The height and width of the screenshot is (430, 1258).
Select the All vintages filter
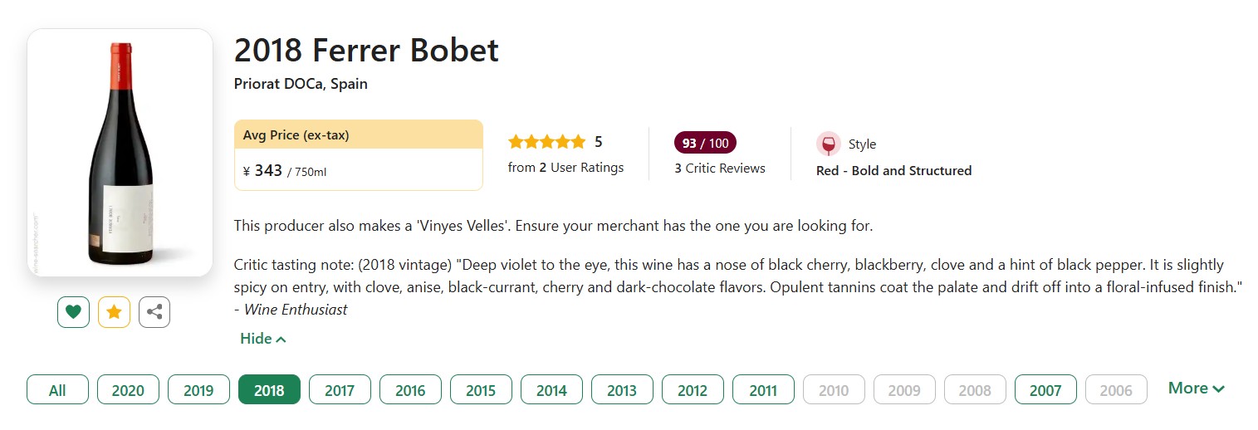[x=57, y=390]
